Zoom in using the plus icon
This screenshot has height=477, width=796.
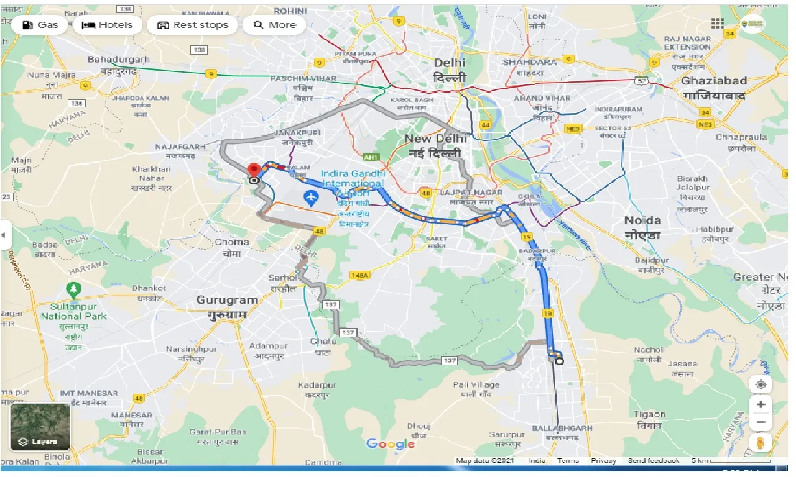pos(761,404)
